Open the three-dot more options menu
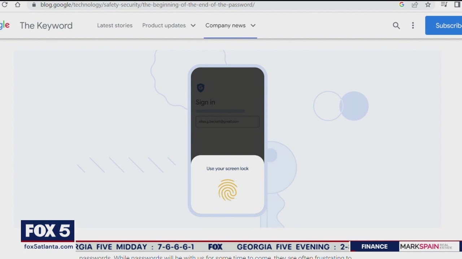The image size is (462, 259). point(413,26)
